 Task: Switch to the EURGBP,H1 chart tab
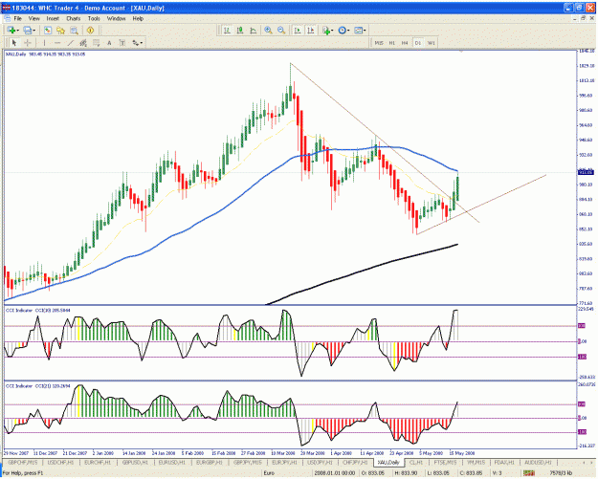pyautogui.click(x=209, y=462)
